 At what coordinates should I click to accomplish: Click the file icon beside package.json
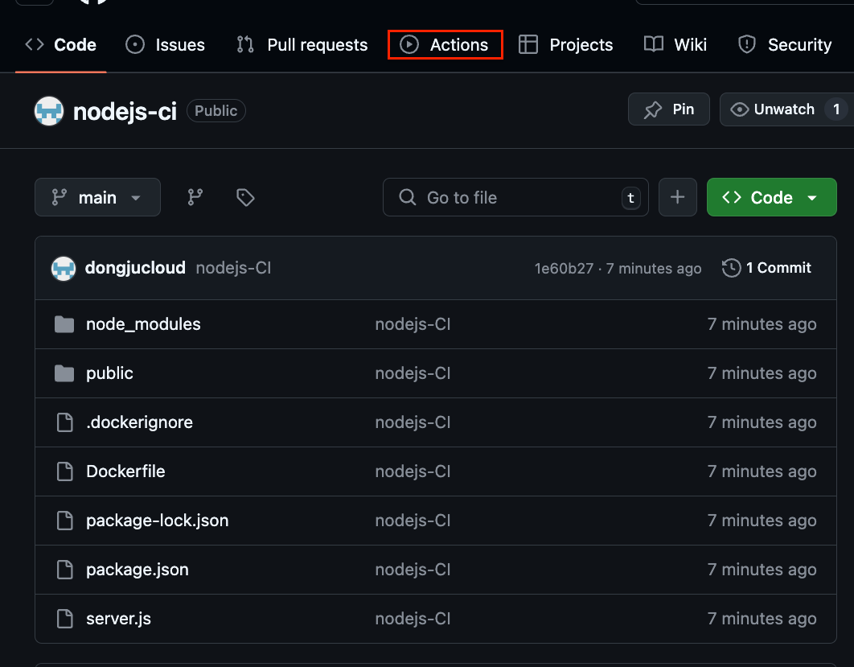click(65, 570)
